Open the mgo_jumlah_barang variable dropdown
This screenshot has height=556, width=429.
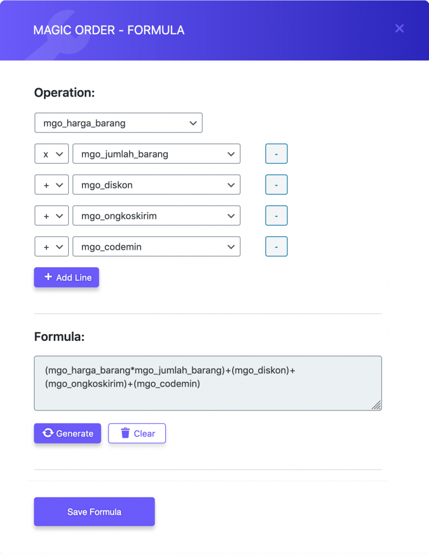tap(156, 154)
